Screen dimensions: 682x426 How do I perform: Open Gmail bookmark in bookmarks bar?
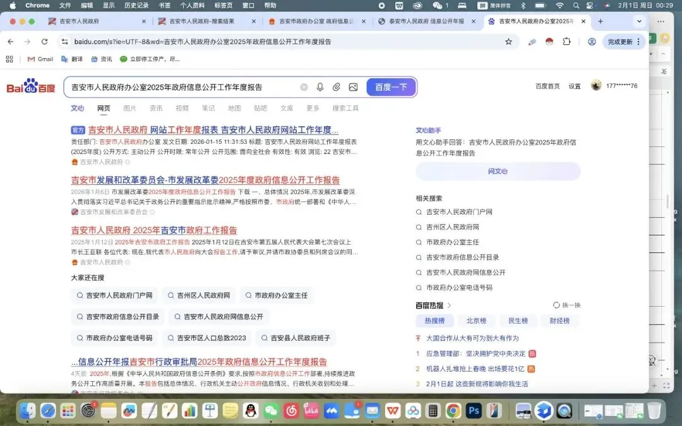pyautogui.click(x=40, y=59)
